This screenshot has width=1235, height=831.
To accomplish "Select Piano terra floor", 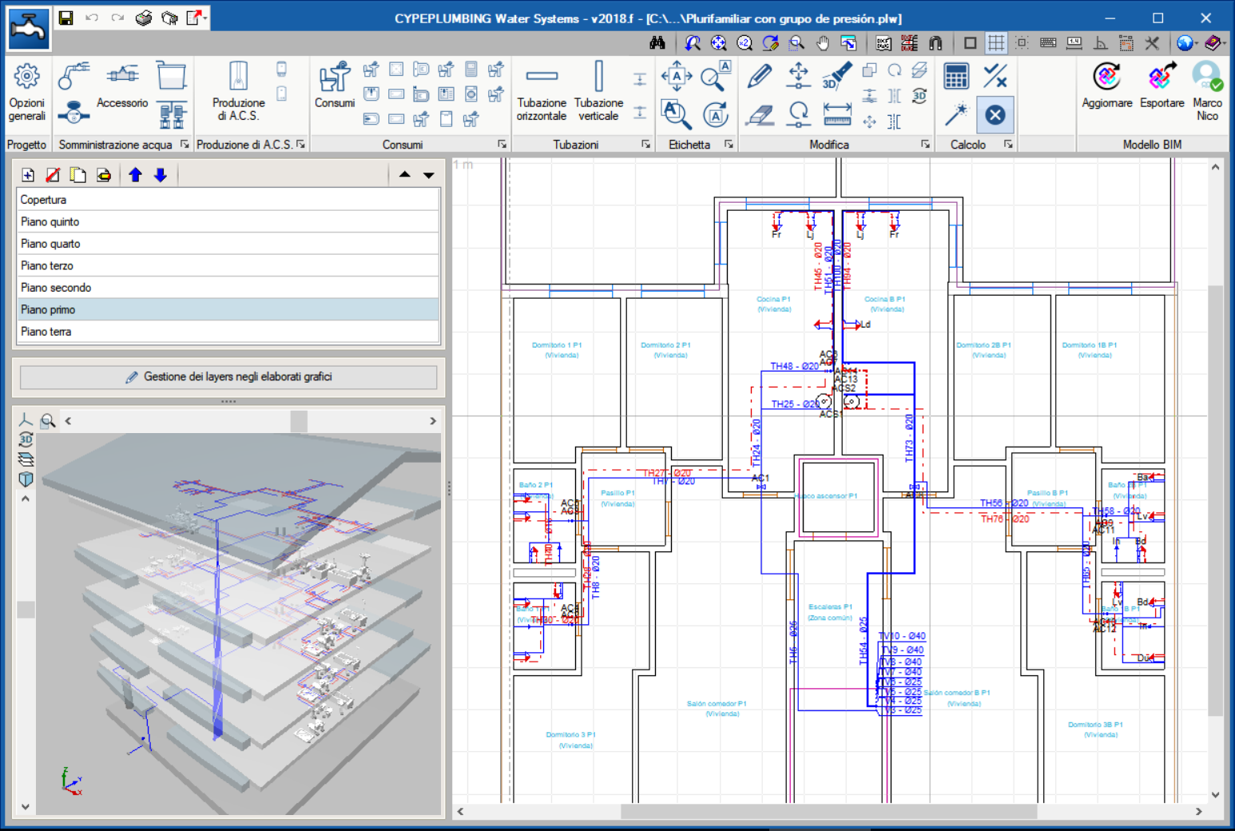I will [x=228, y=332].
